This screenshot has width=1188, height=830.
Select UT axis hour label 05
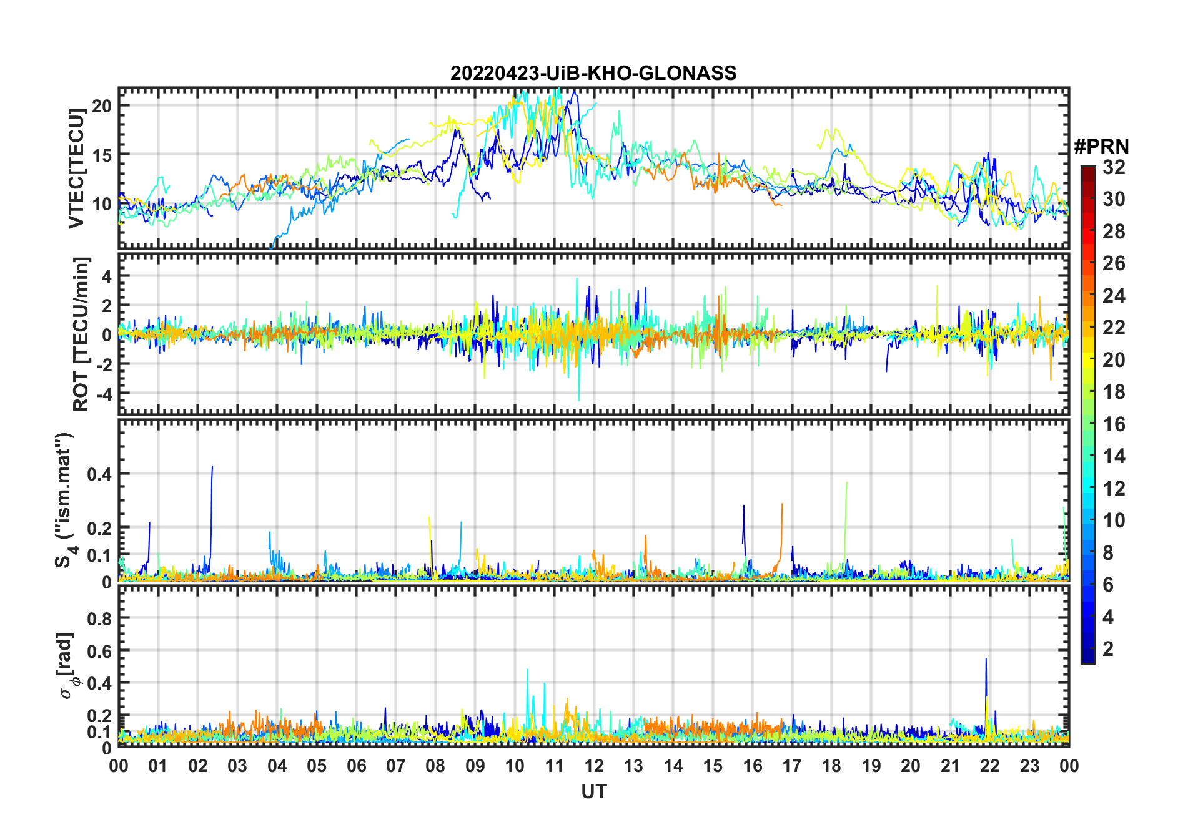point(317,766)
